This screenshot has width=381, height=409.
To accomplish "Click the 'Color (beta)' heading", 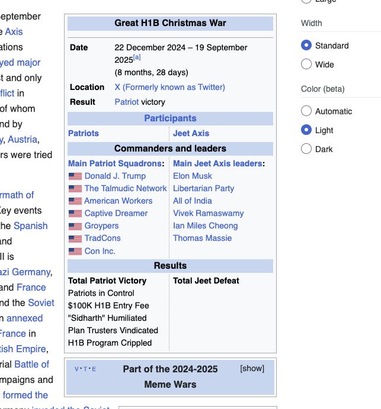I will (x=323, y=89).
